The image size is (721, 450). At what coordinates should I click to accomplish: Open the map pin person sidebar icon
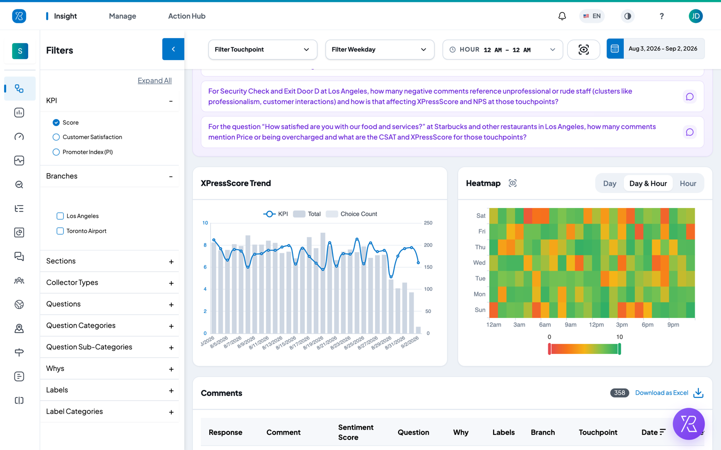coord(19,328)
